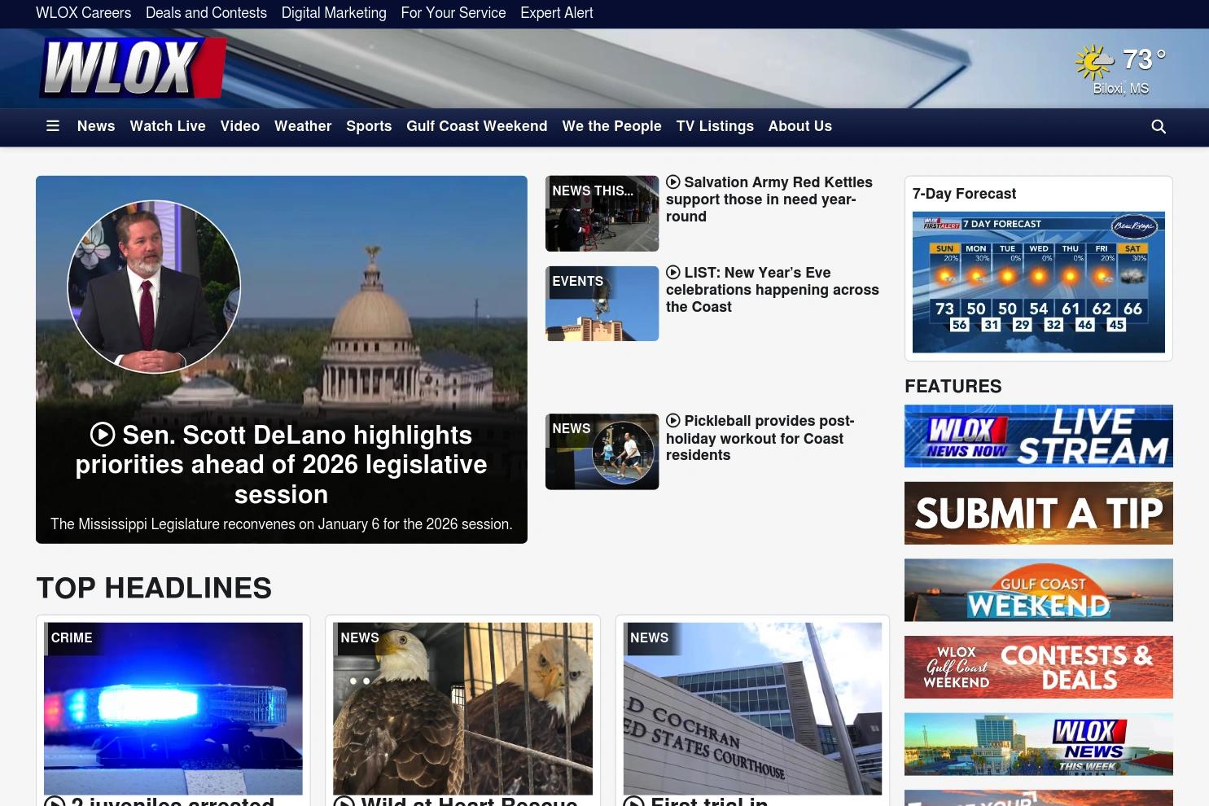Image resolution: width=1209 pixels, height=806 pixels.
Task: Click the Pickleball story thumbnail
Action: 602,452
